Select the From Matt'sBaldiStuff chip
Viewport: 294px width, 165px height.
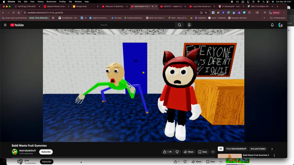tap(236, 149)
